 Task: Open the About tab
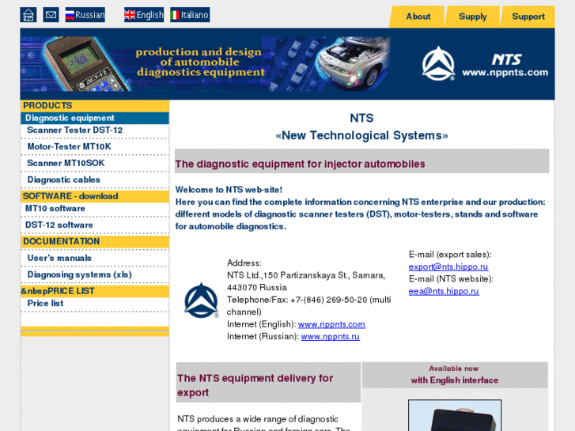click(x=418, y=17)
